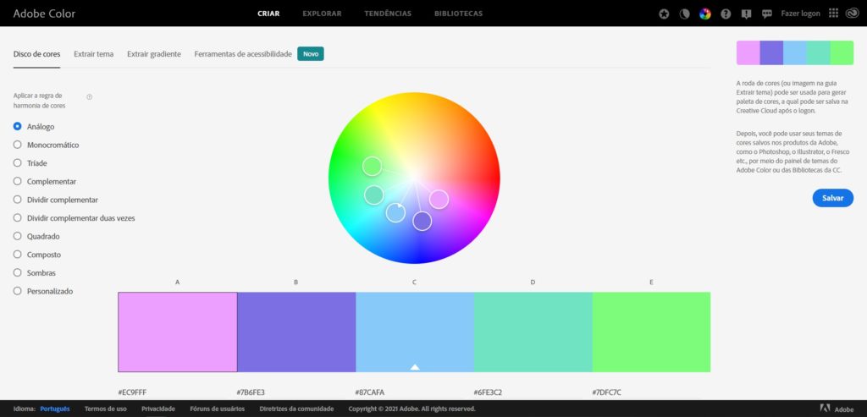This screenshot has width=867, height=417.
Task: Select pink swatch A
Action: click(178, 332)
